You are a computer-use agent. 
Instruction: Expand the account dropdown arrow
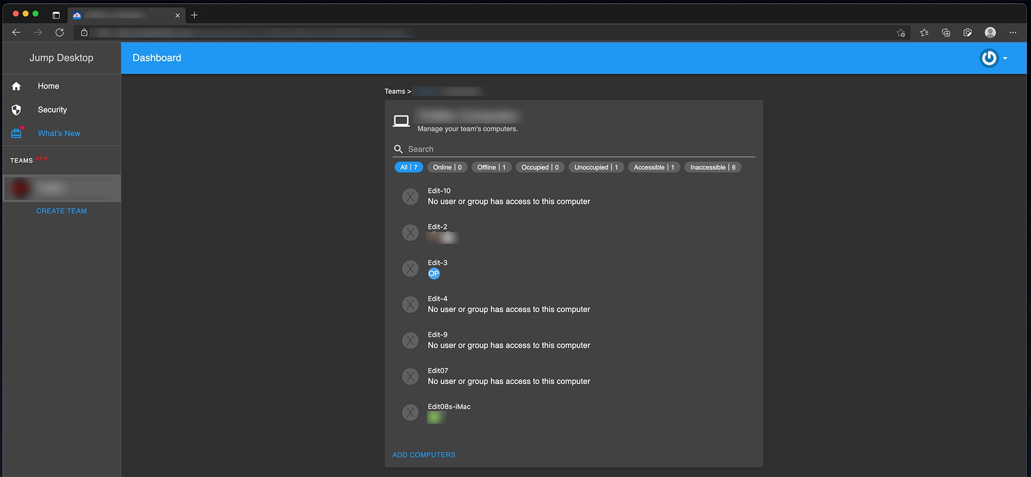[x=1005, y=59]
